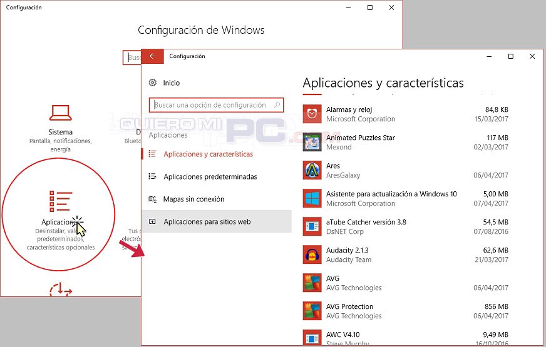
Task: Click the 62,6 MB size value
Action: tap(495, 250)
